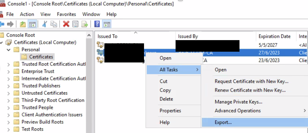Collapse the Personal folder tree node
This screenshot has height=133, width=308.
click(x=9, y=50)
